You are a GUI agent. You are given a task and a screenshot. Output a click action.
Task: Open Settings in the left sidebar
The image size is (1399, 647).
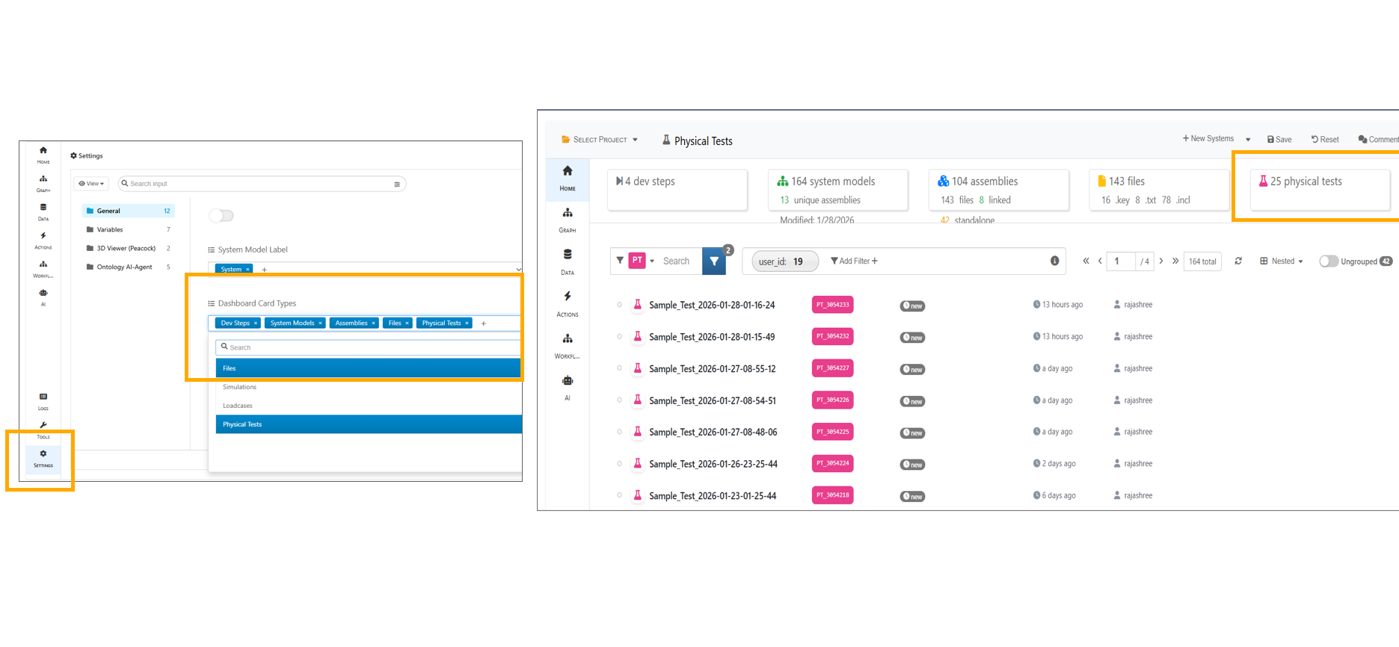43,458
